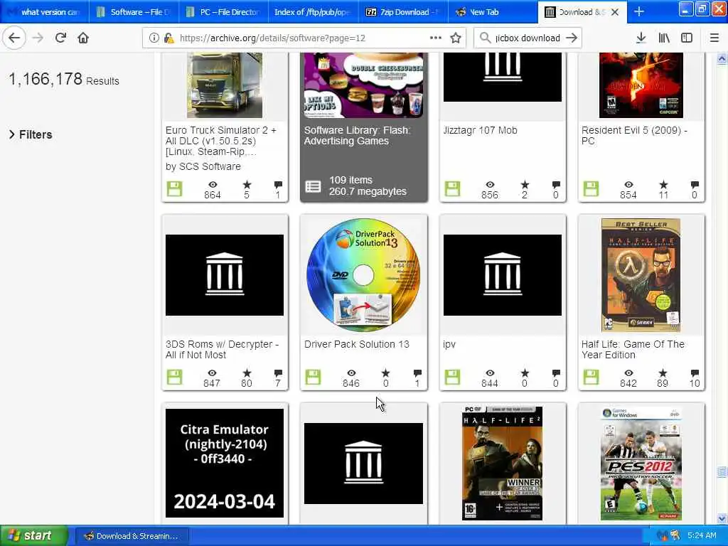Click 'Download & Streamin…' taskbar button
The width and height of the screenshot is (728, 546).
tap(132, 536)
